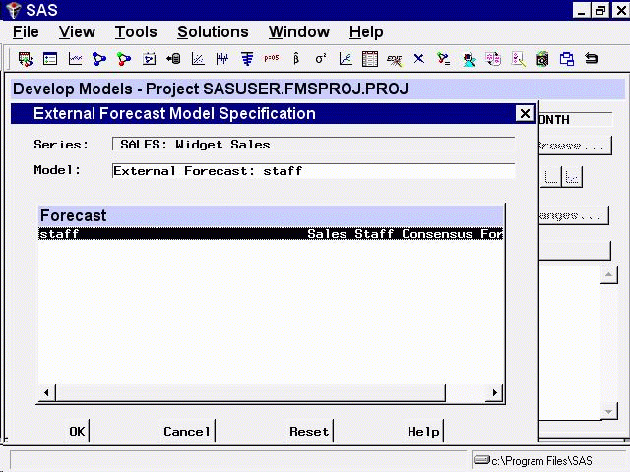
Task: Click the beta parameter estimates icon
Action: (296, 59)
